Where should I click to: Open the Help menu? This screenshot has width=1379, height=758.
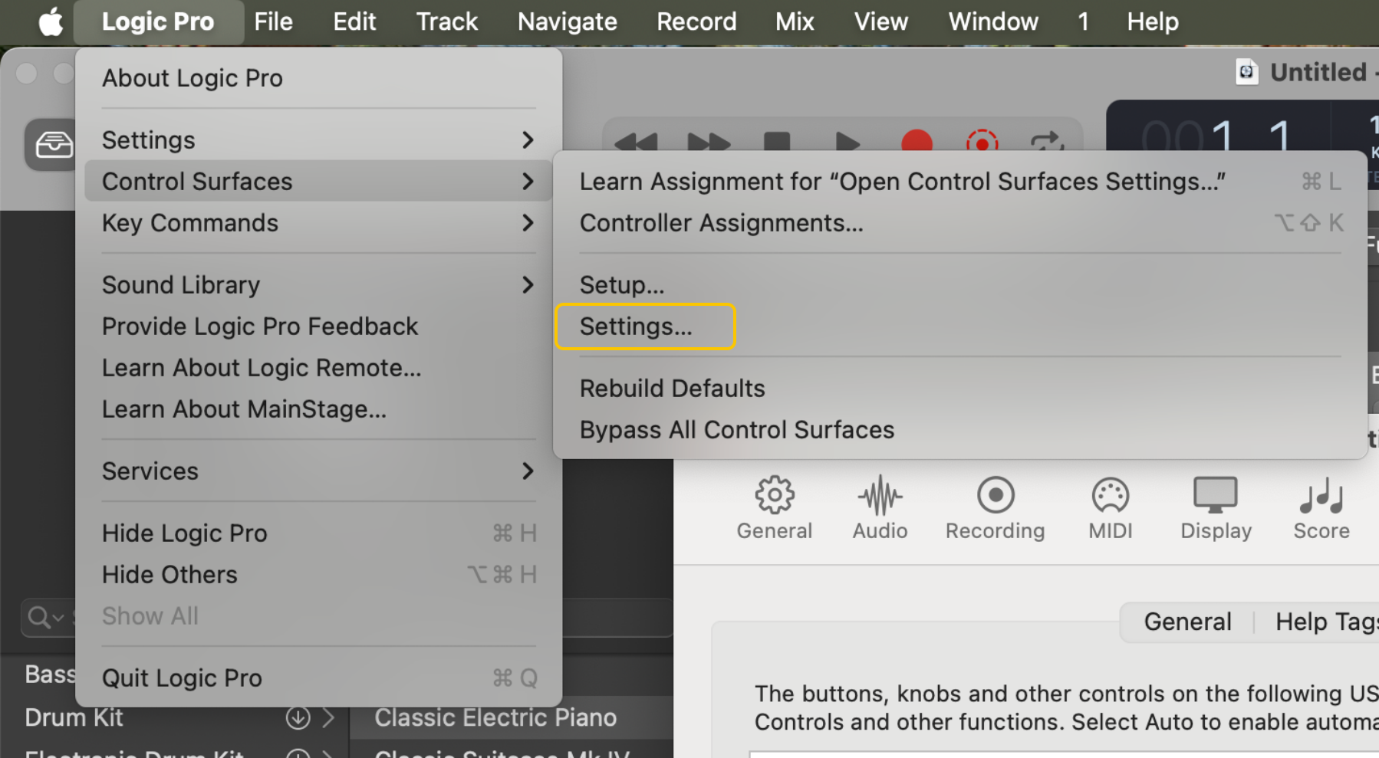(x=1153, y=21)
